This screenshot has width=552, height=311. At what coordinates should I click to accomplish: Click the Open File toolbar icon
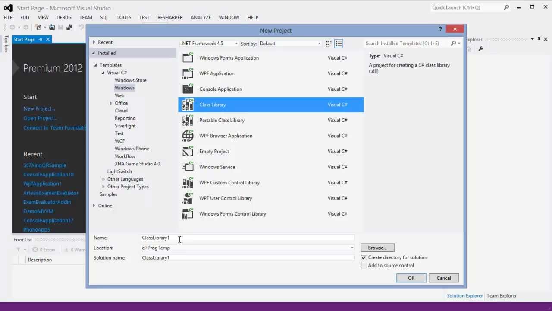pyautogui.click(x=52, y=27)
